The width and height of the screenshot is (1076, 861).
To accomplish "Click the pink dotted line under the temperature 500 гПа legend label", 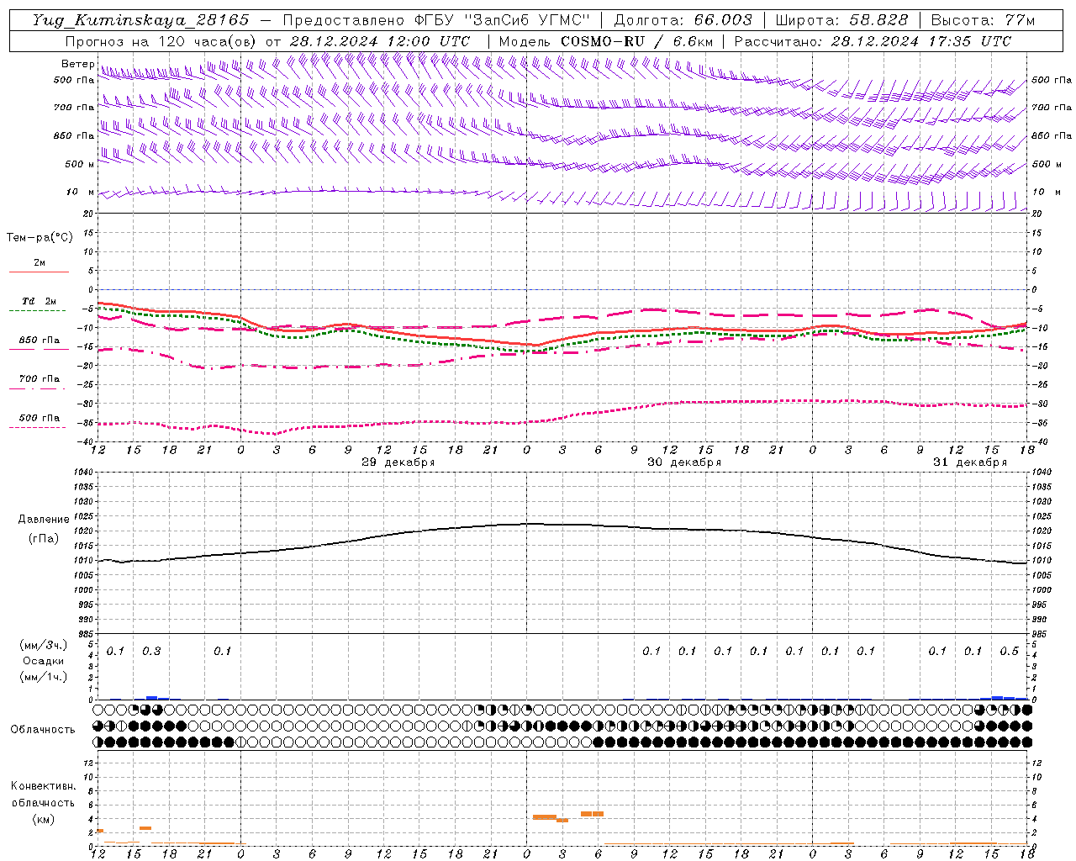I will 38,427.
